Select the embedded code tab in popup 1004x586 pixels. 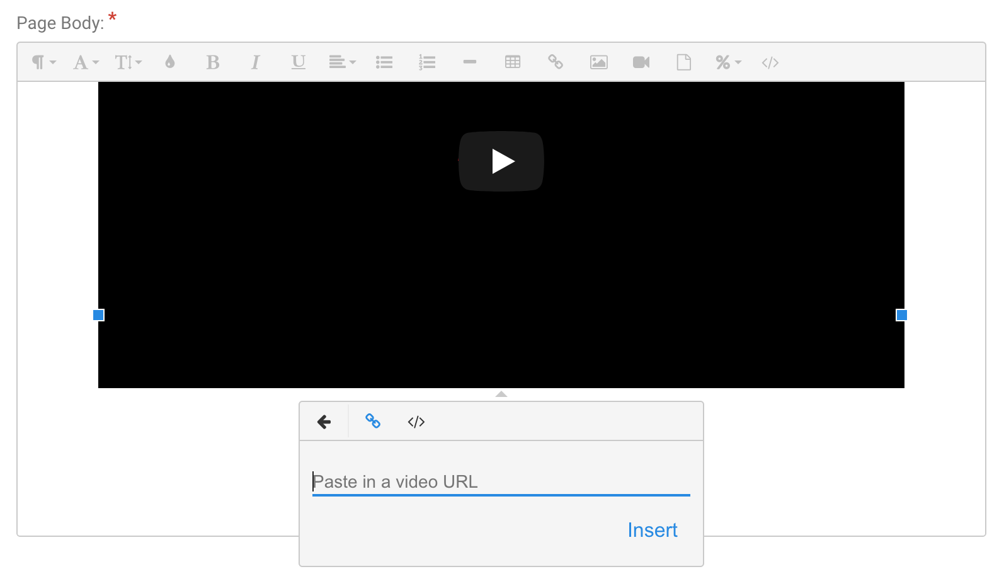click(416, 422)
